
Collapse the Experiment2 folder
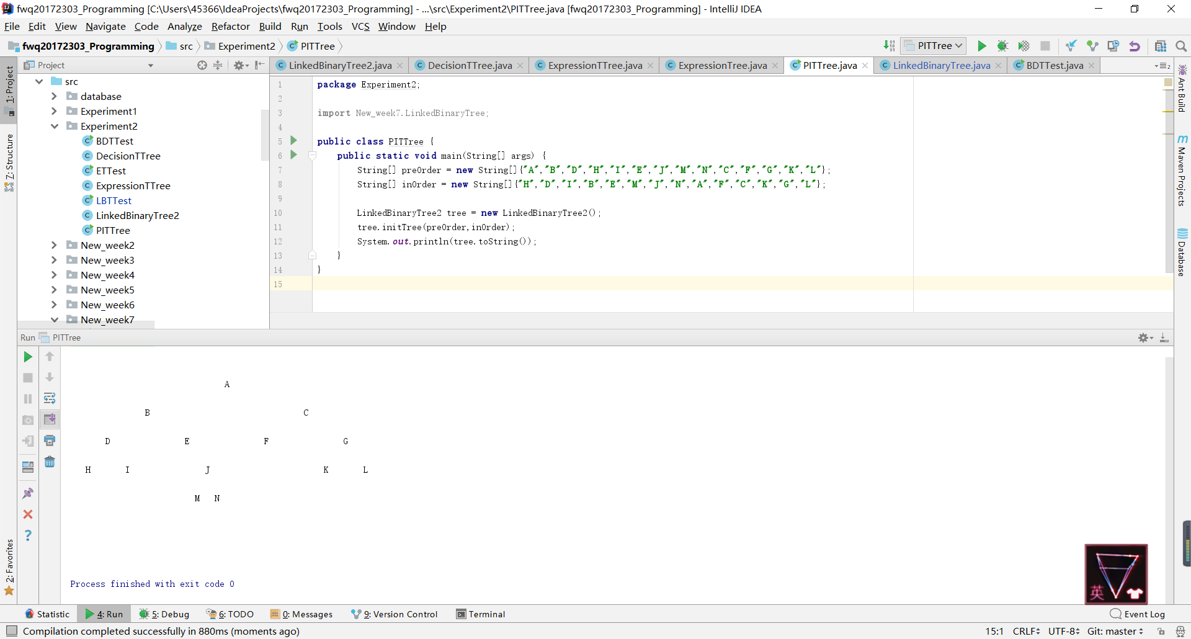54,126
